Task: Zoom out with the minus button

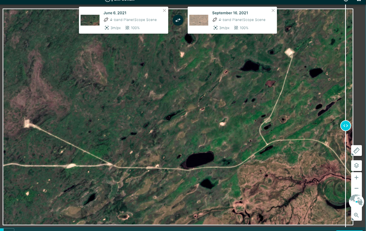Action: point(356,188)
